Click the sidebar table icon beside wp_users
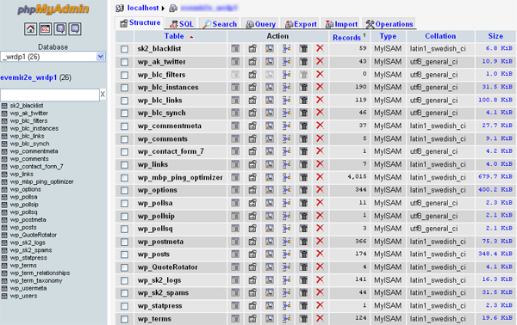 [4, 296]
